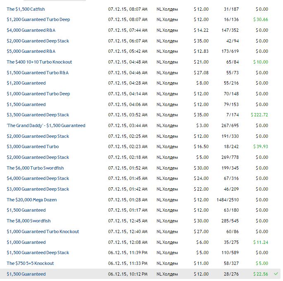
Task: Select The $20,000 Mega Dozen tournament
Action: click(32, 200)
